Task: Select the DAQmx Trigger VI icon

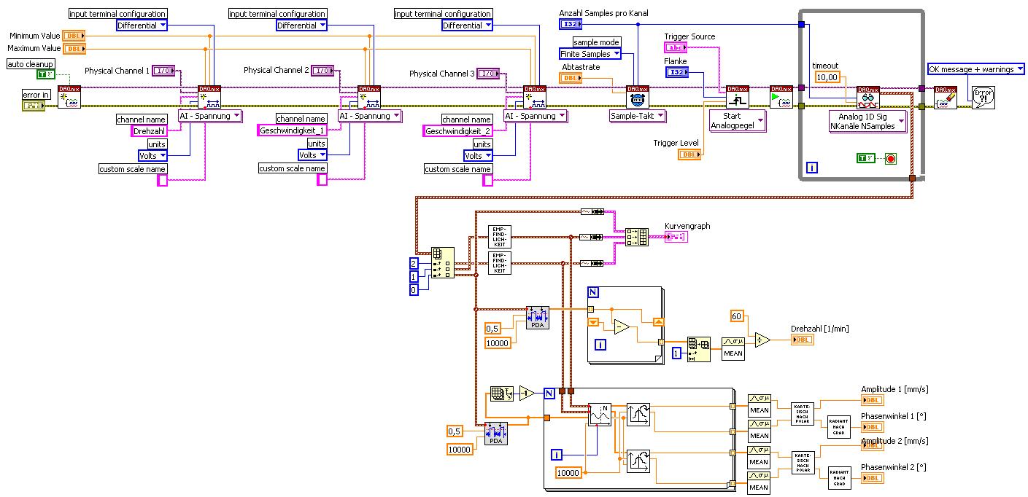Action: (x=738, y=97)
